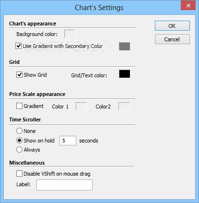199x203 pixels.
Task: Close the Chart's Settings dialog
Action: coord(188,5)
